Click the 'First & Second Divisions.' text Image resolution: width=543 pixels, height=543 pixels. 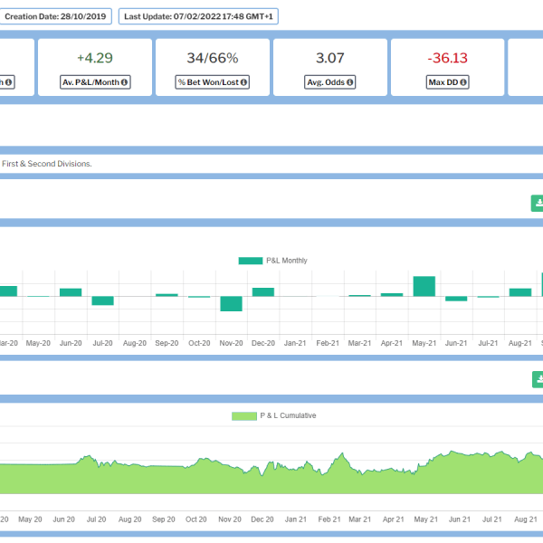[47, 164]
